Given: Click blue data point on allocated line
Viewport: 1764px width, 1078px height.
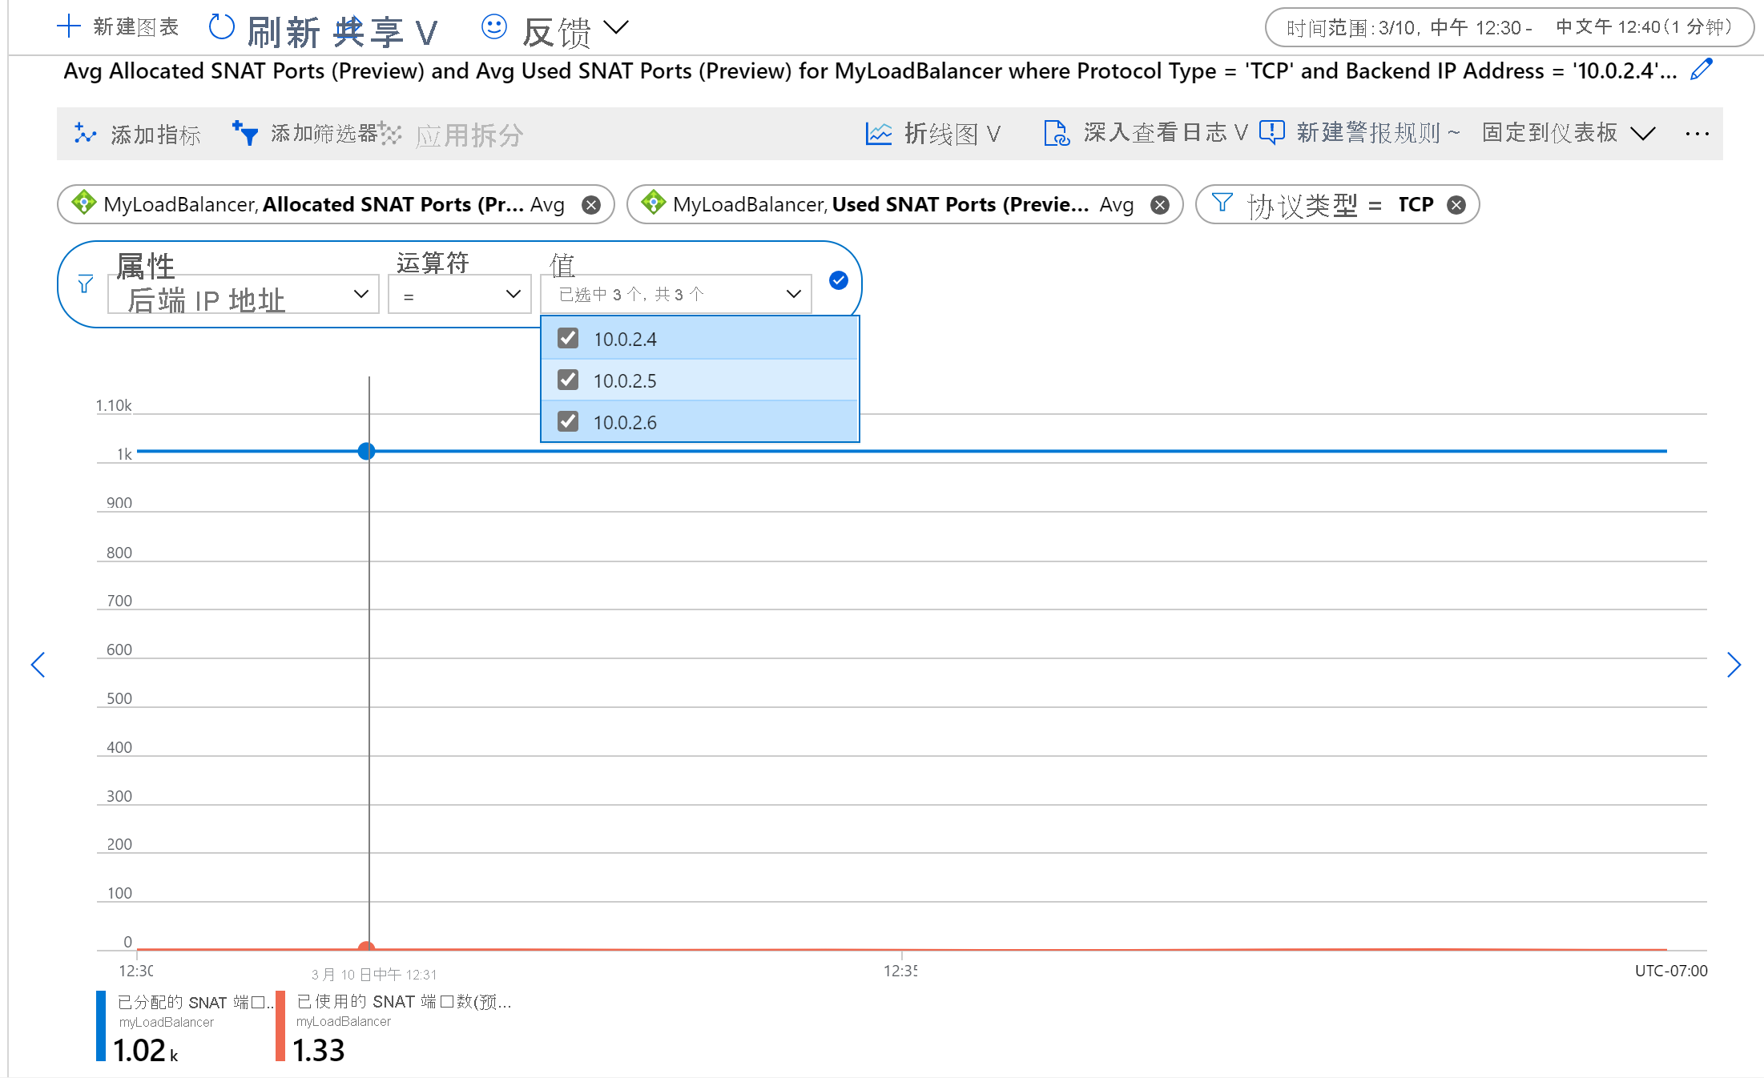Looking at the screenshot, I should coord(367,451).
